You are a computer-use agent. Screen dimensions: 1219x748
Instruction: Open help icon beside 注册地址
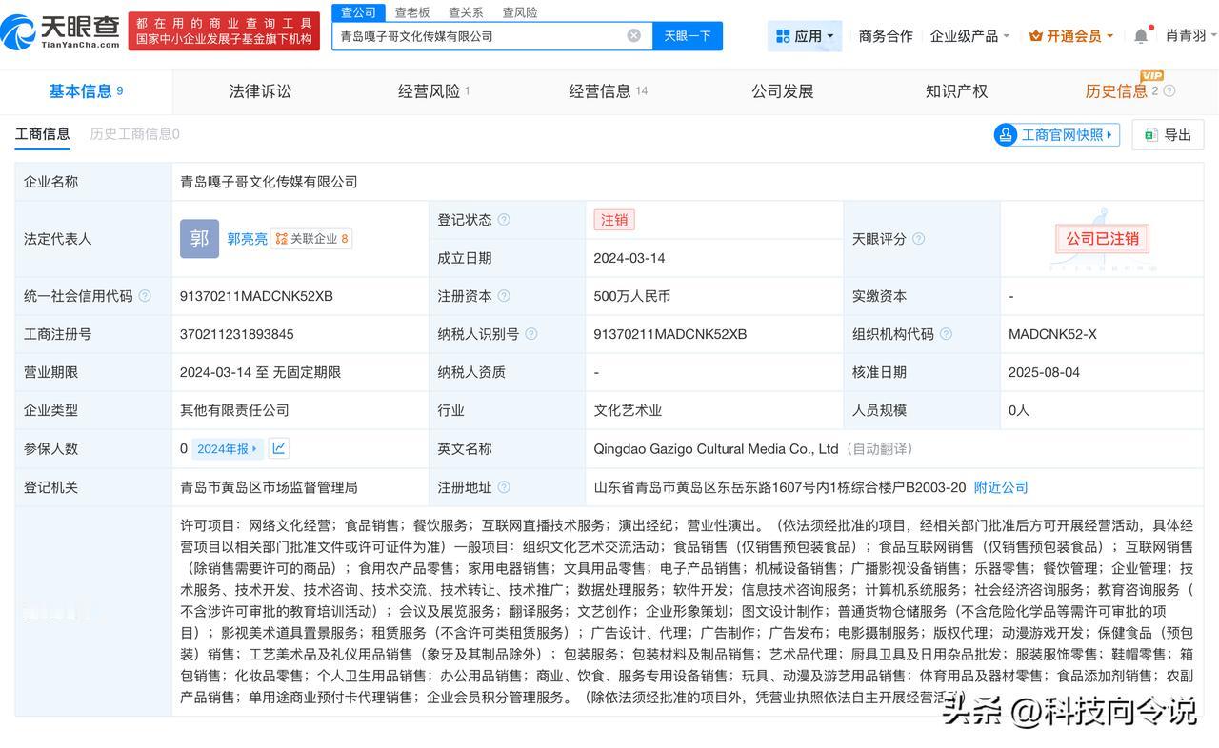click(504, 487)
